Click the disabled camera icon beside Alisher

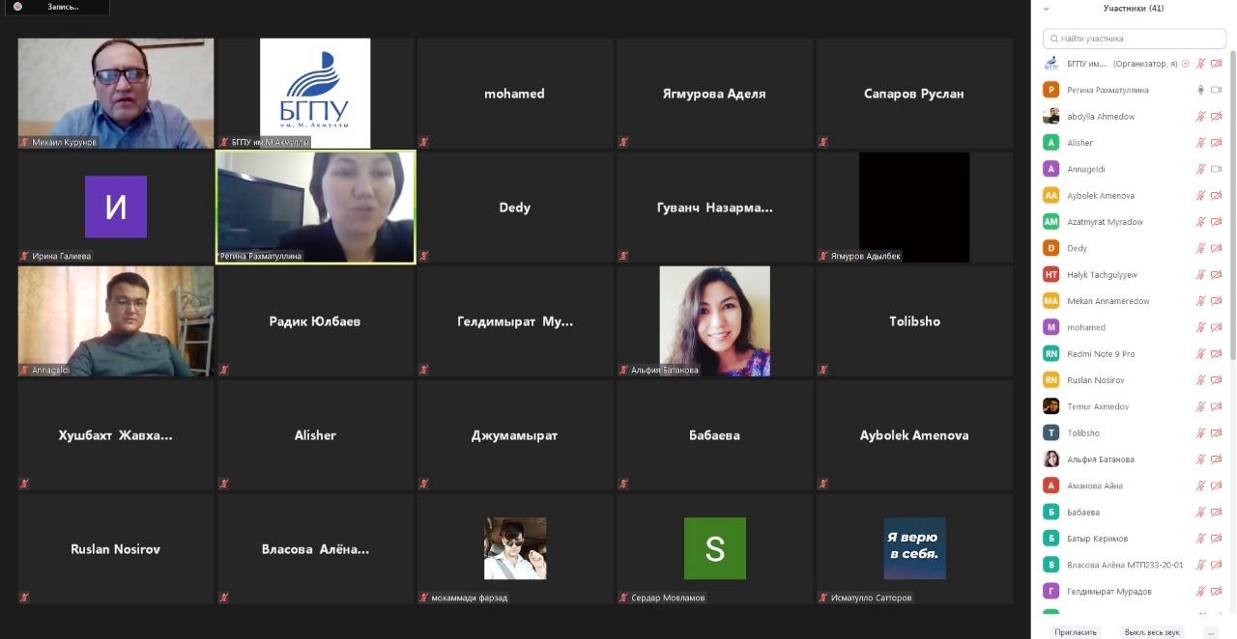click(x=1216, y=143)
